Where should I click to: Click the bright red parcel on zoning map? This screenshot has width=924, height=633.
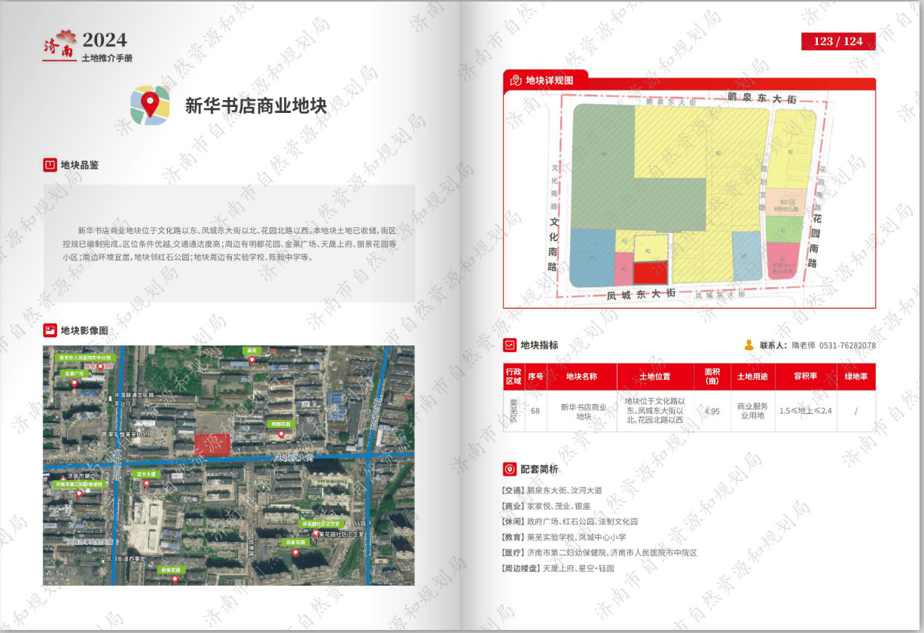coord(650,272)
